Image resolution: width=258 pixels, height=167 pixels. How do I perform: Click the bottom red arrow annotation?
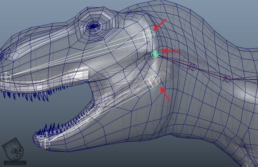(165, 94)
